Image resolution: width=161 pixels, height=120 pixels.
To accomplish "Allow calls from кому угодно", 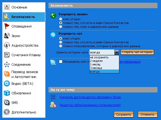I will [x=60, y=19].
